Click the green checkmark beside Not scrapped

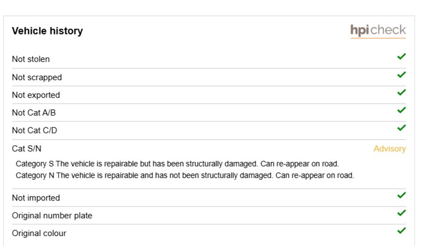pyautogui.click(x=402, y=75)
